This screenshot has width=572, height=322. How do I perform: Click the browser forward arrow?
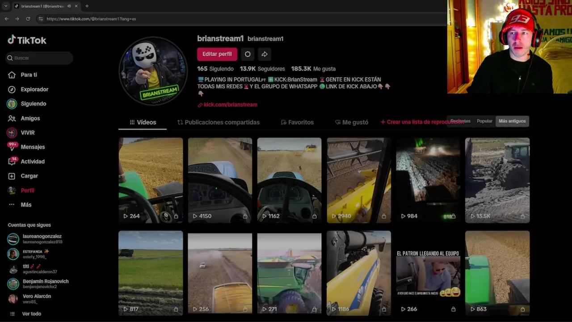point(17,19)
